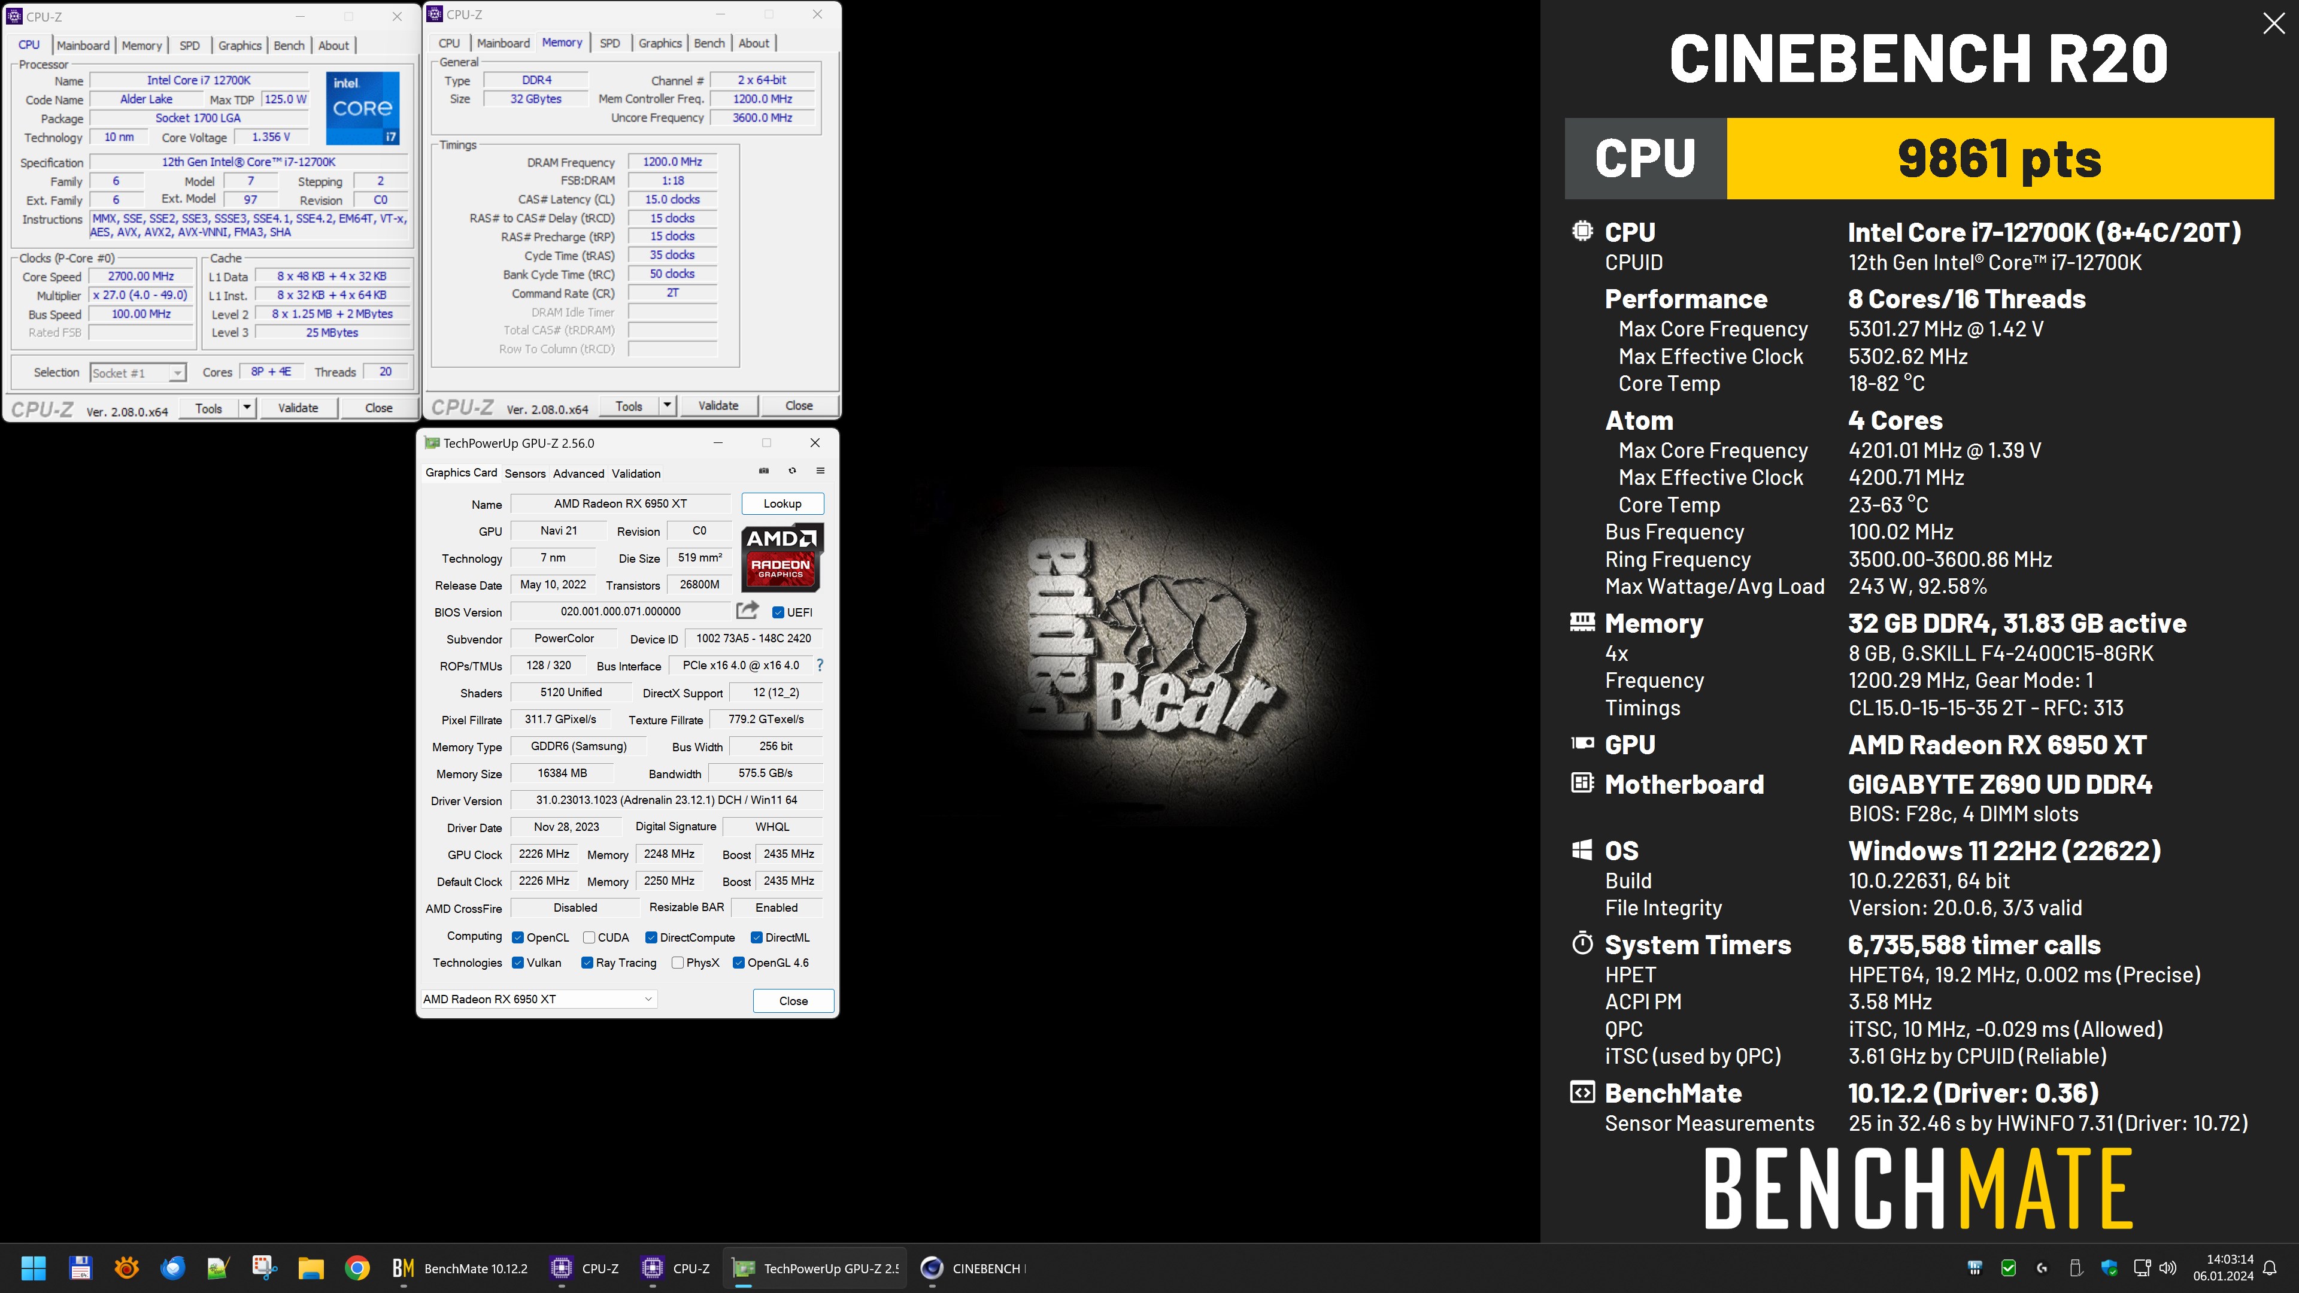The height and width of the screenshot is (1293, 2299).
Task: Click the Close button in GPU-Z
Action: point(793,1000)
